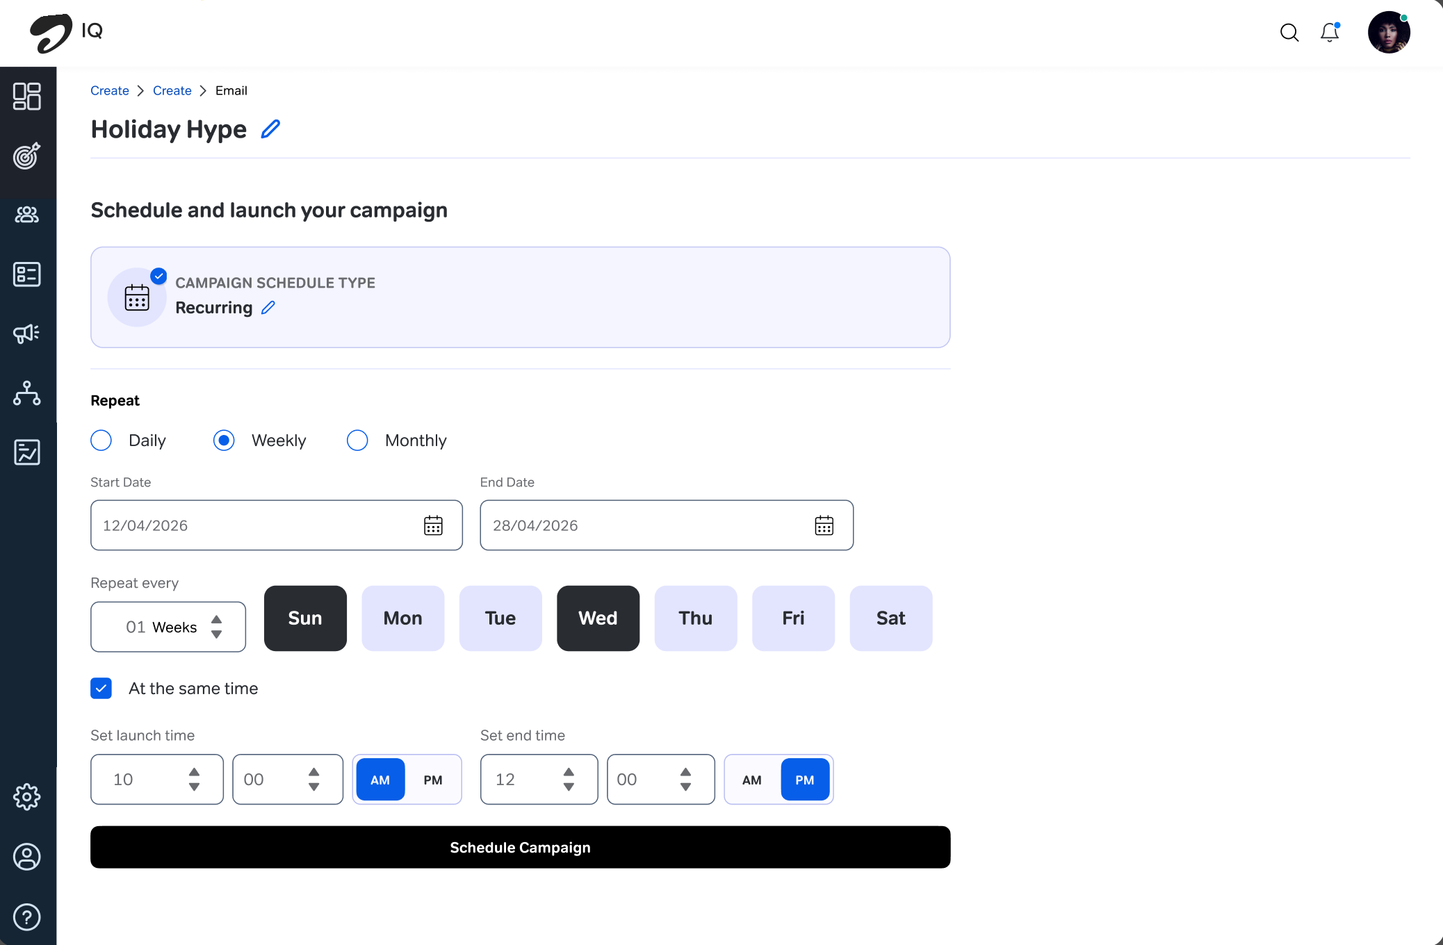1443x945 pixels.
Task: Deselect the Wed day toggle
Action: tap(598, 618)
